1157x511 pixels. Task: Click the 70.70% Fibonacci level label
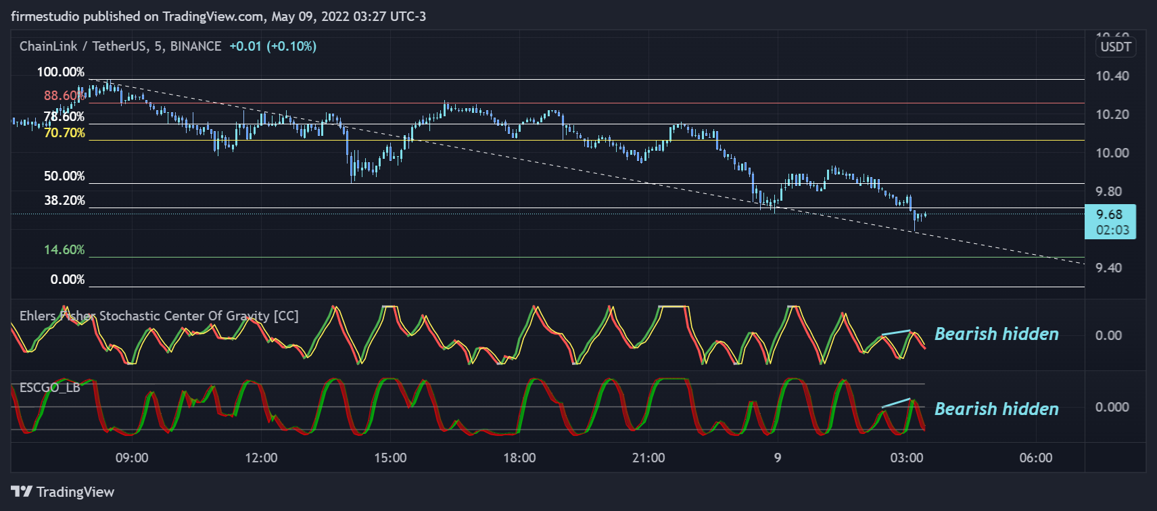[65, 133]
